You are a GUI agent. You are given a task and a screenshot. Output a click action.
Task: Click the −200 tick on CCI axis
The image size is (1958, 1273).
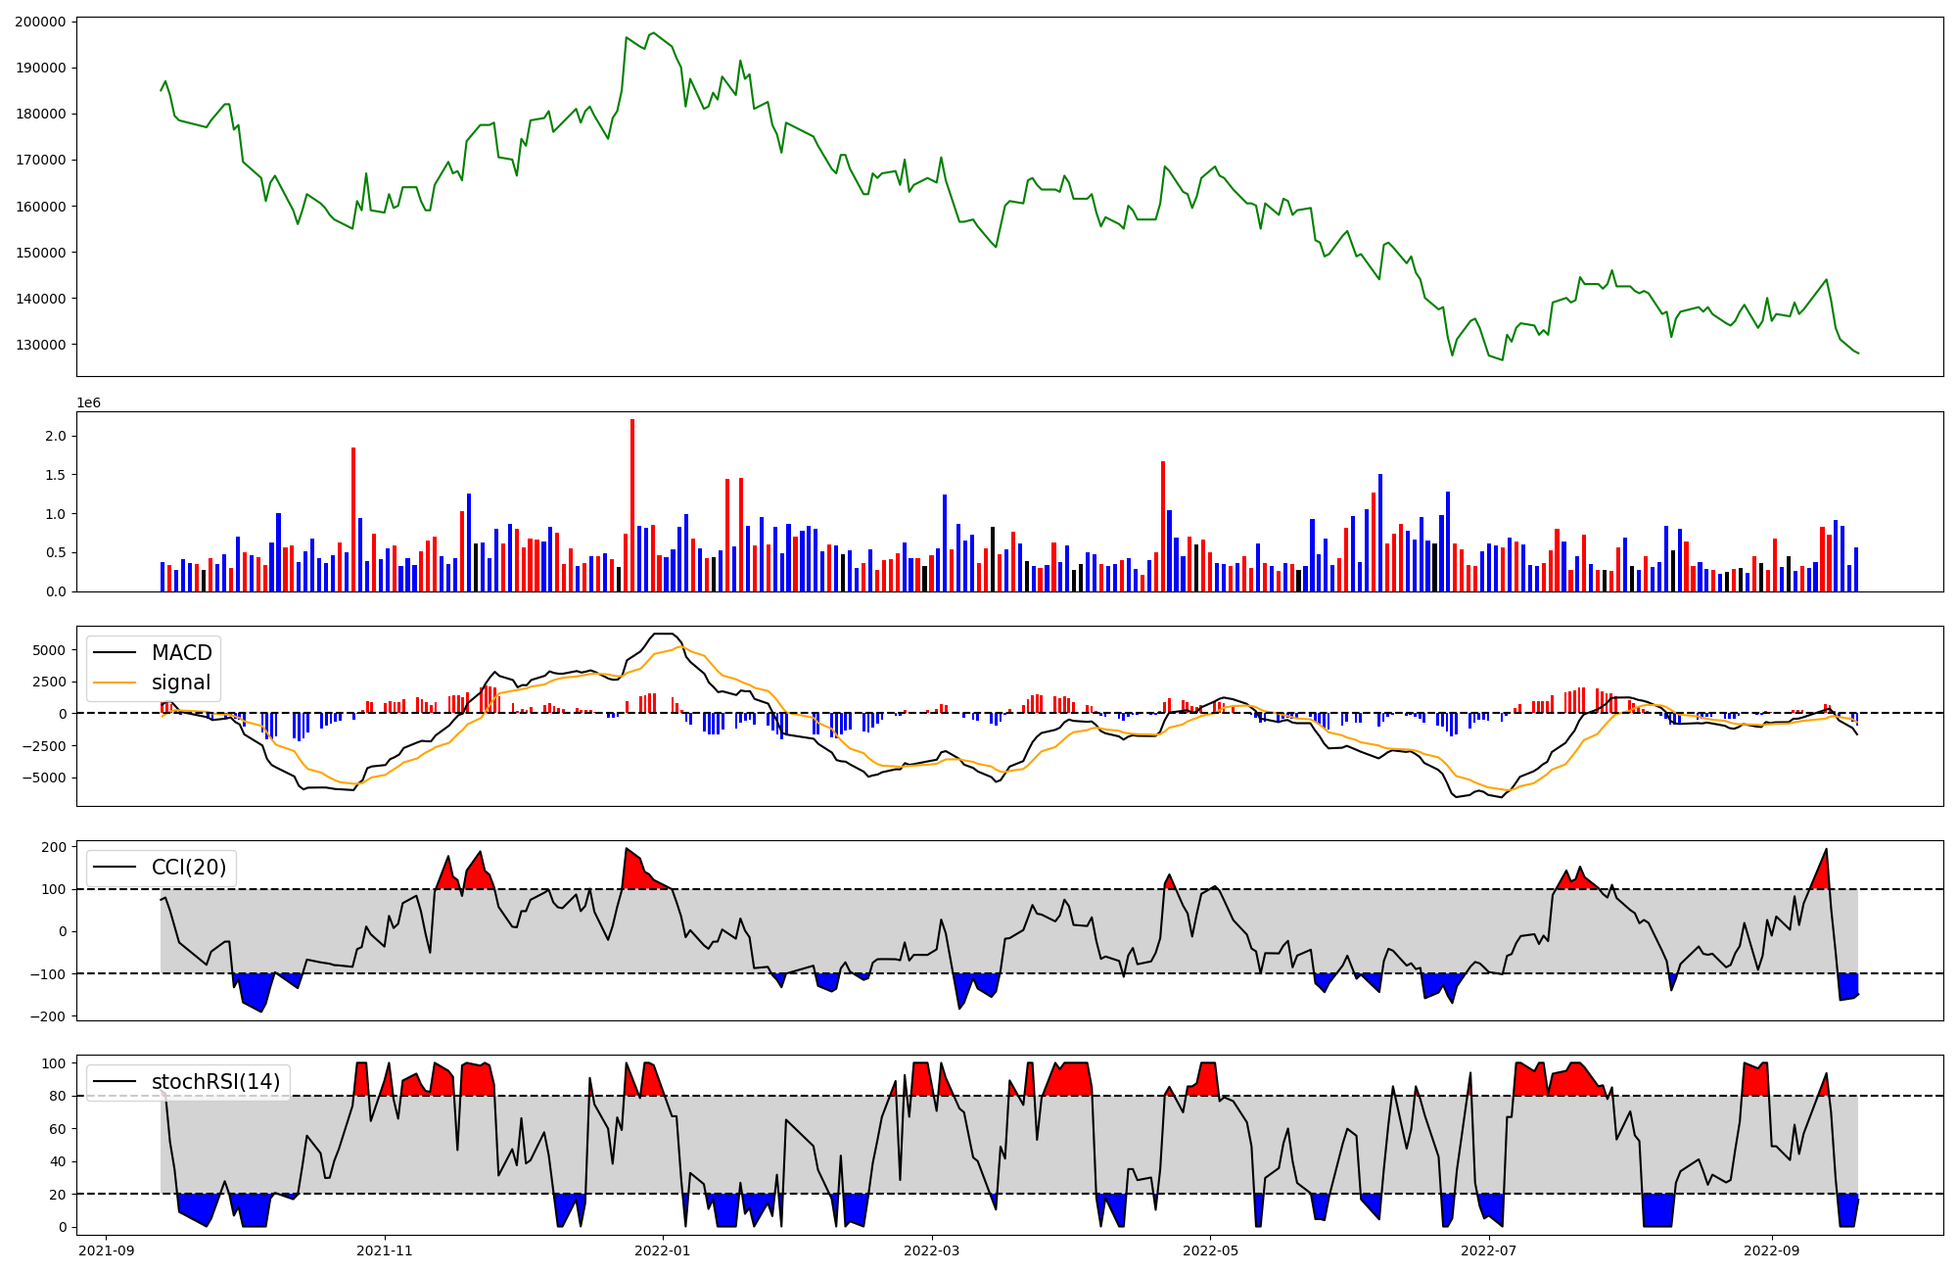pyautogui.click(x=47, y=1016)
